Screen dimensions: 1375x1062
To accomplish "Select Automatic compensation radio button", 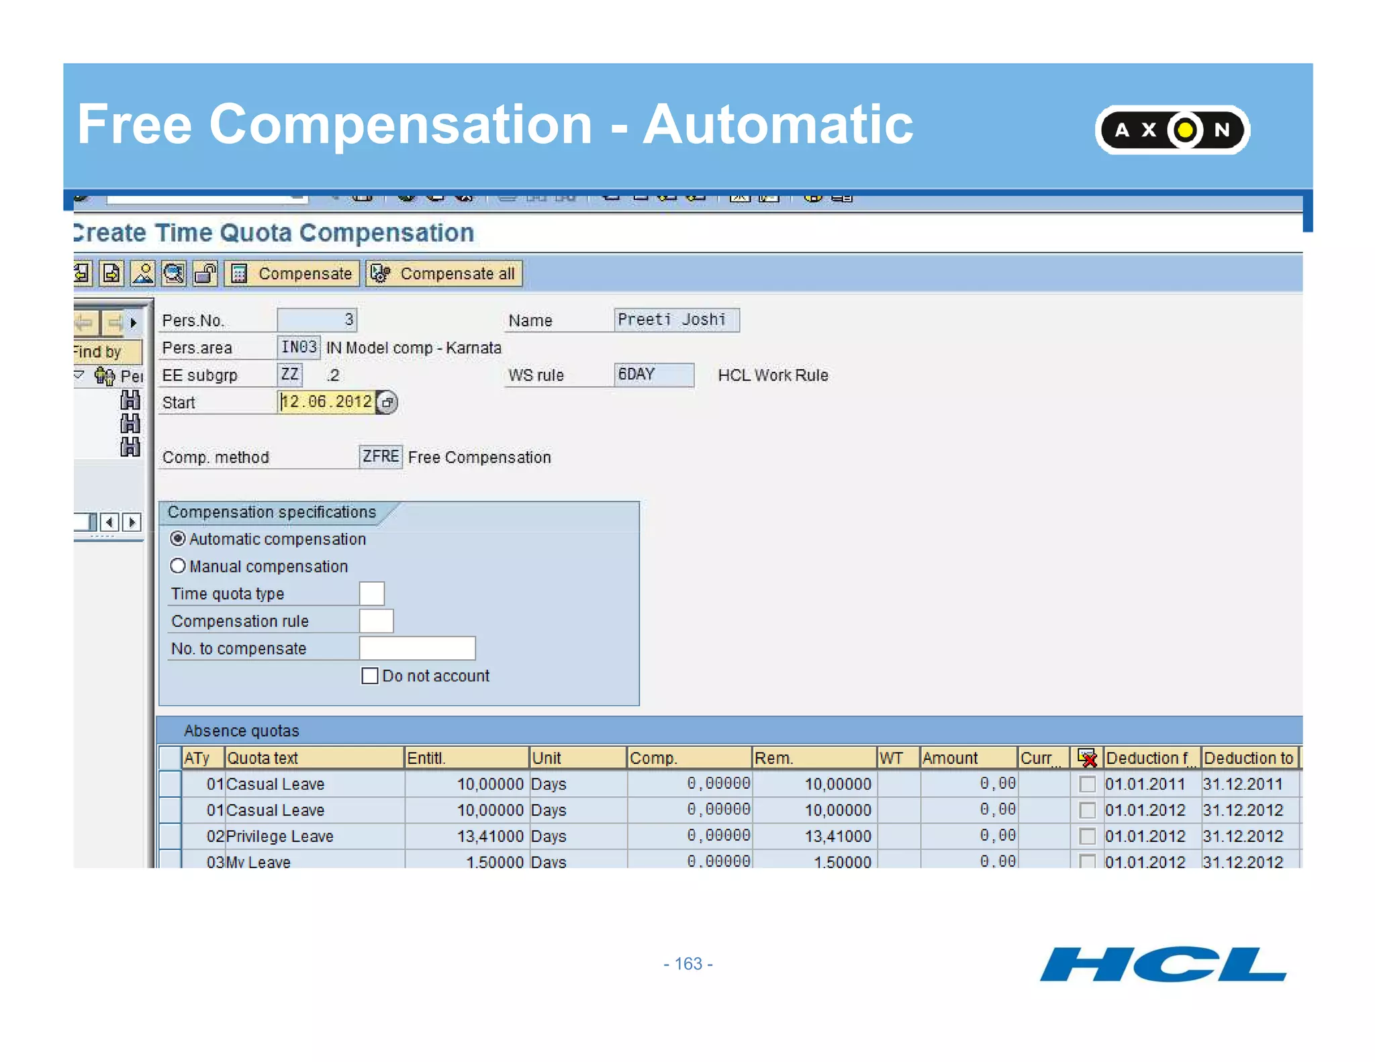I will [x=178, y=538].
